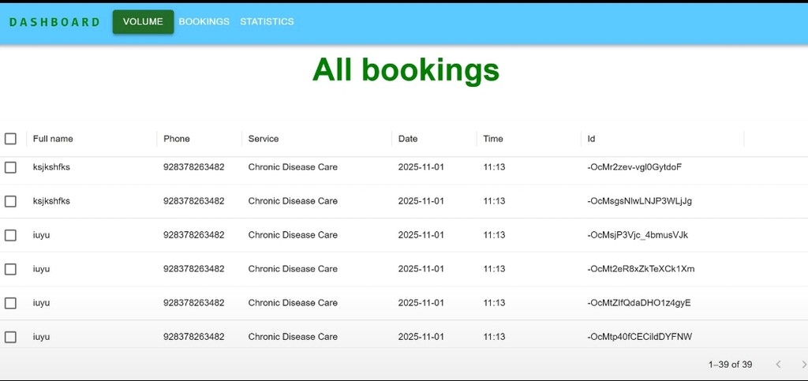Image resolution: width=808 pixels, height=381 pixels.
Task: Click the Id column header
Action: point(592,139)
